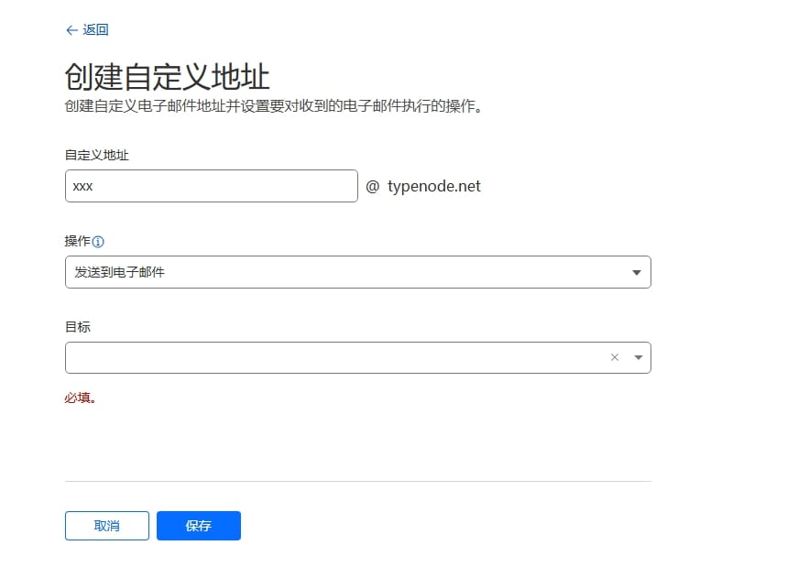Click the description text under the heading

point(273,105)
